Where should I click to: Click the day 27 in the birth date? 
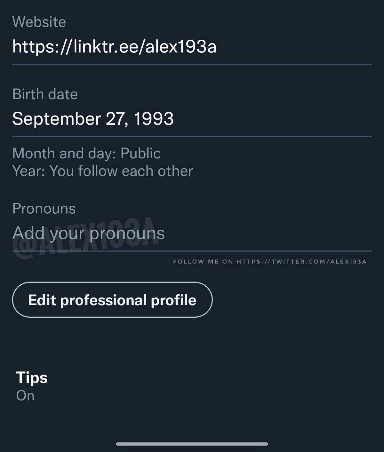click(x=116, y=119)
